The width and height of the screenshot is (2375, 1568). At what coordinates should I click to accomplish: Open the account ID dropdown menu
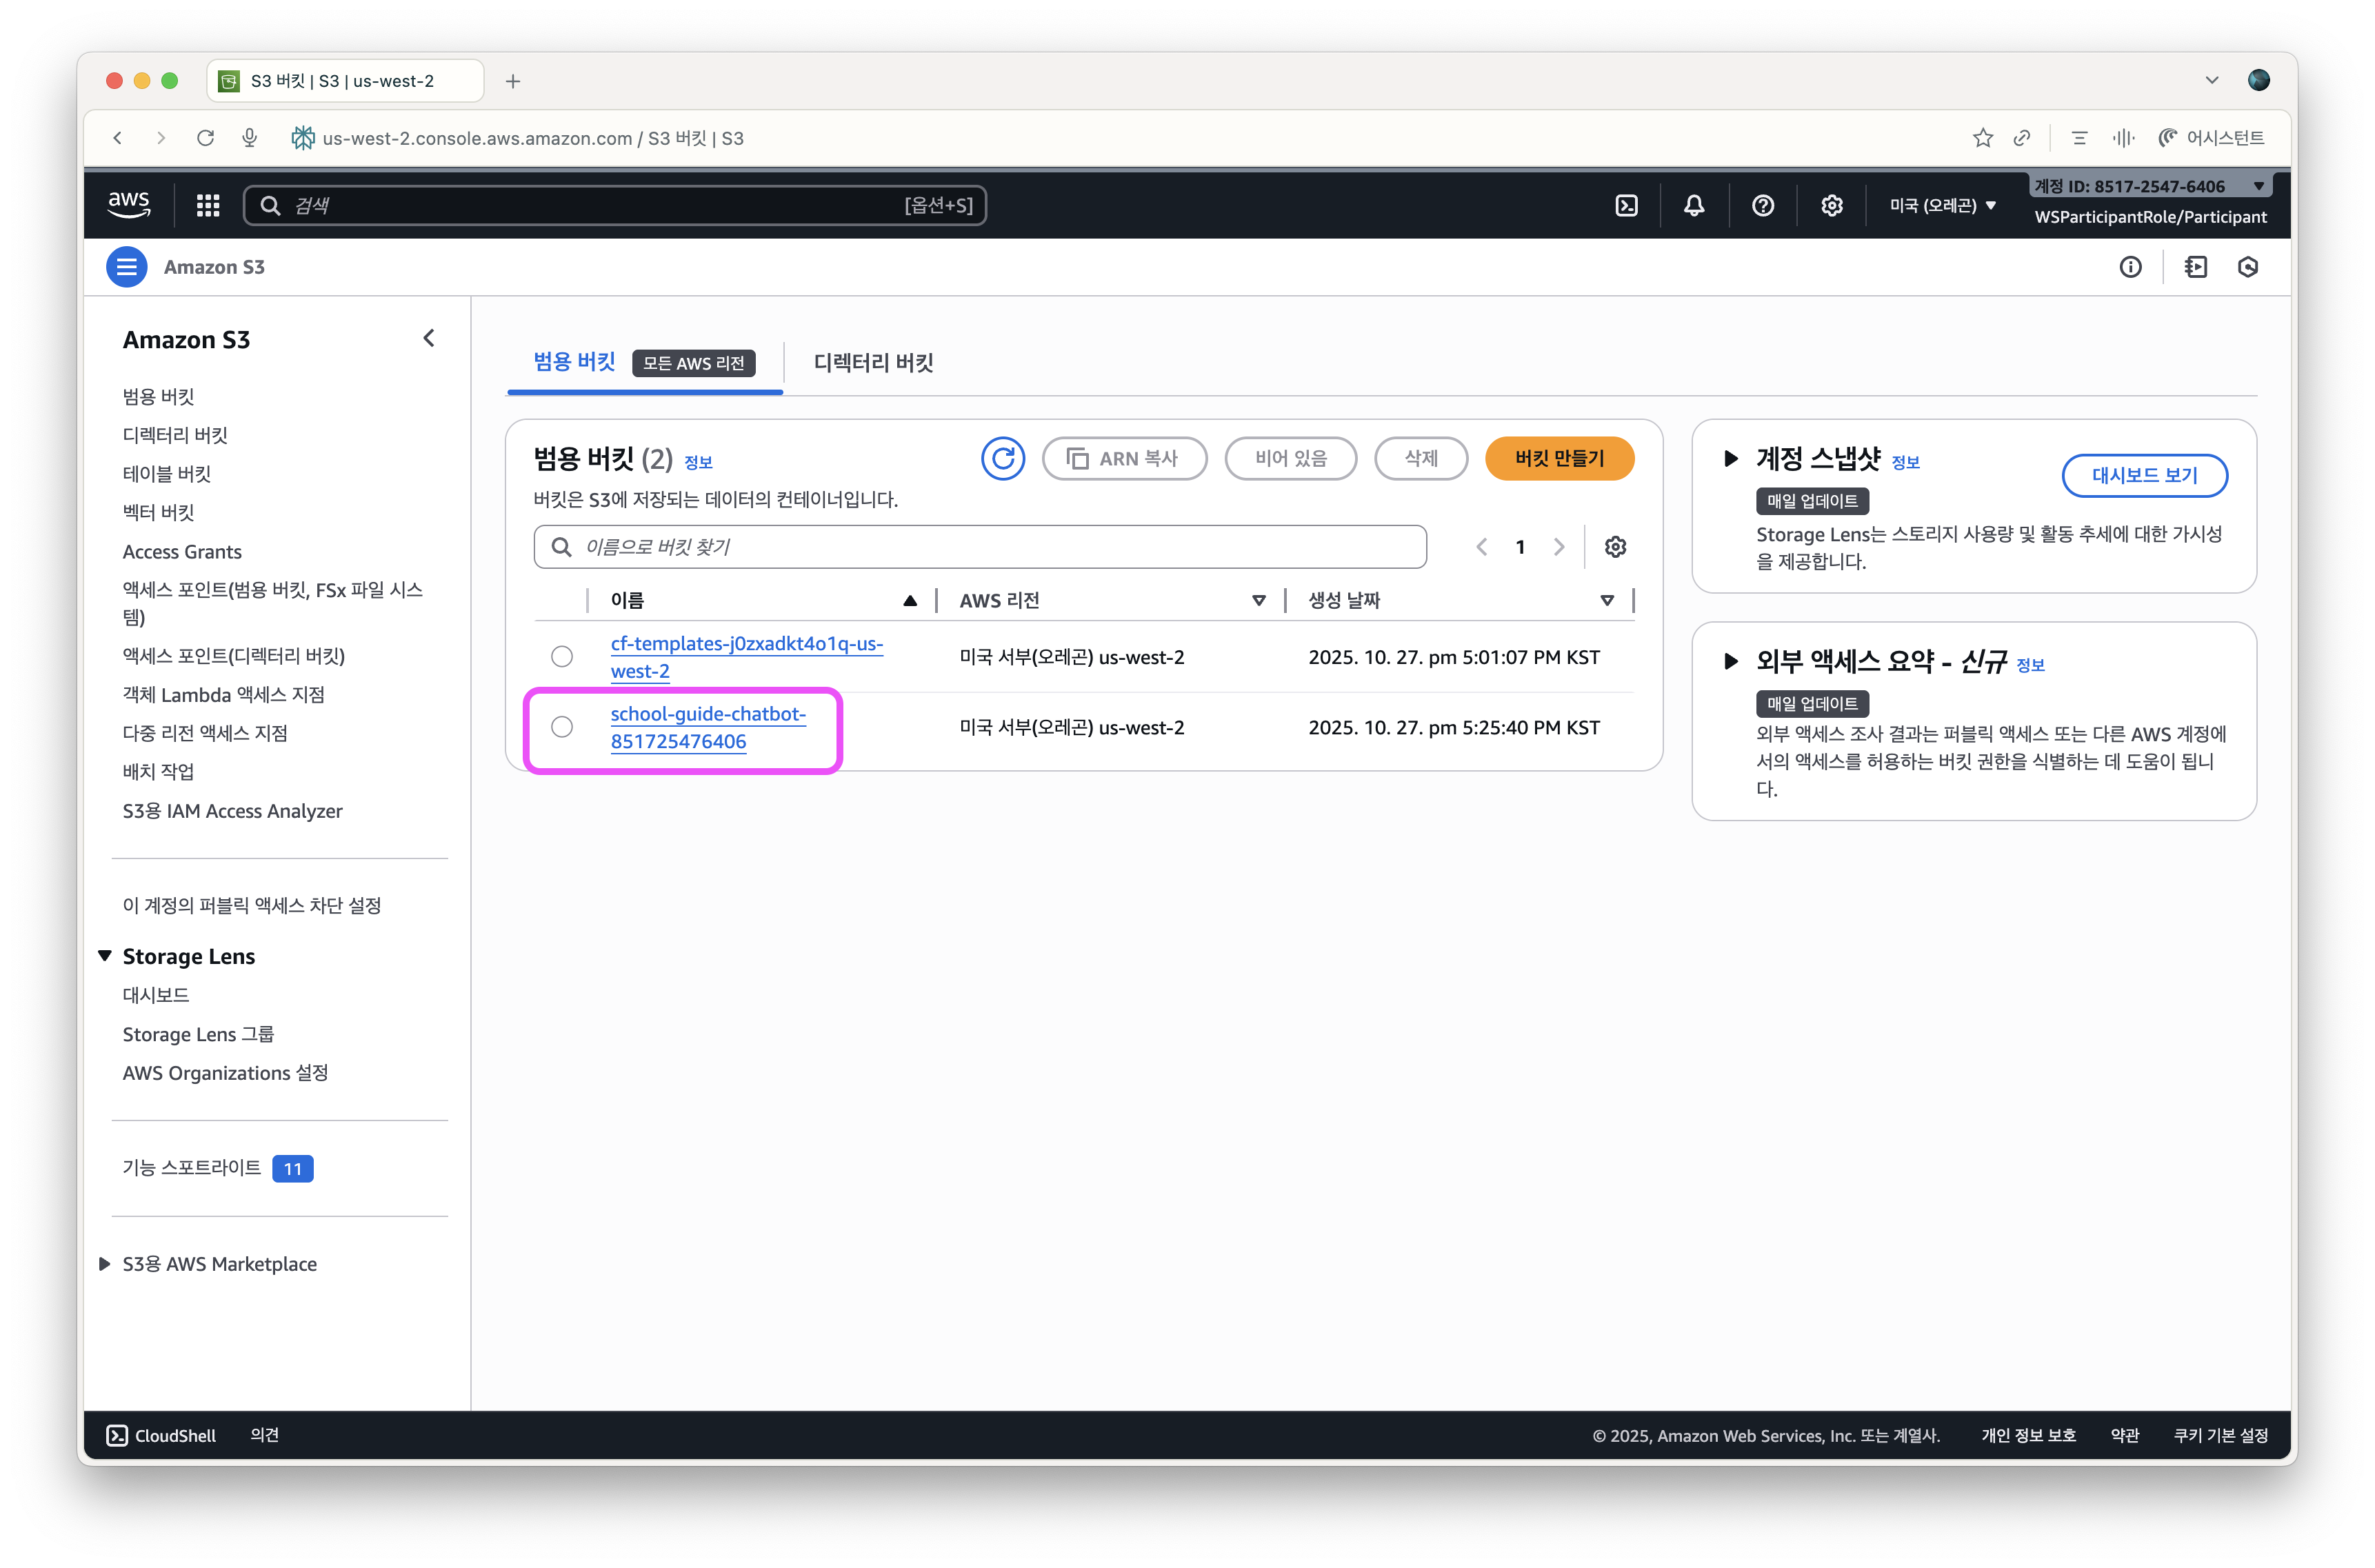pos(2150,186)
